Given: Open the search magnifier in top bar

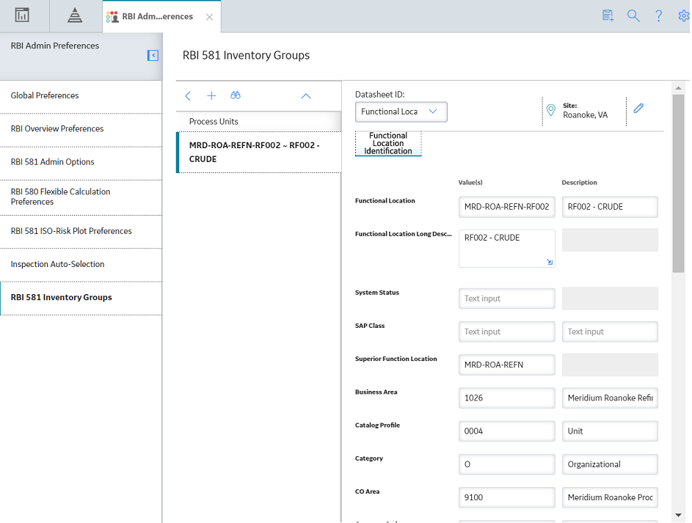Looking at the screenshot, I should (x=633, y=16).
